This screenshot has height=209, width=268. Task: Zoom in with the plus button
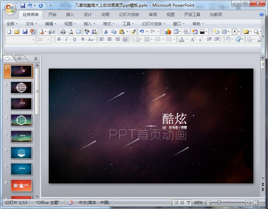[x=248, y=203]
